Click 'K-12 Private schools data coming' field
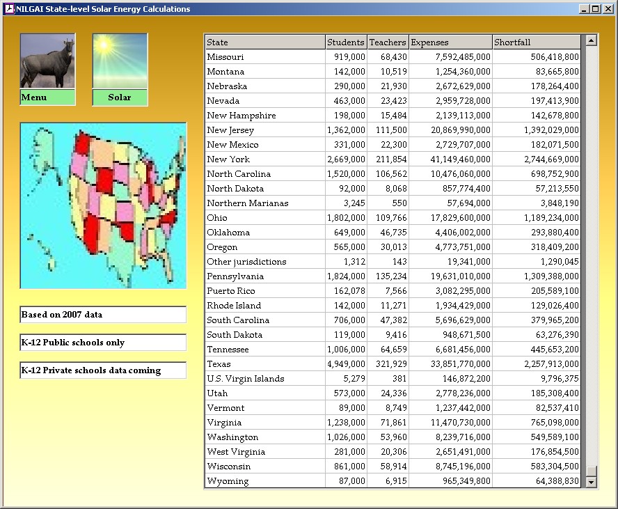 [103, 370]
